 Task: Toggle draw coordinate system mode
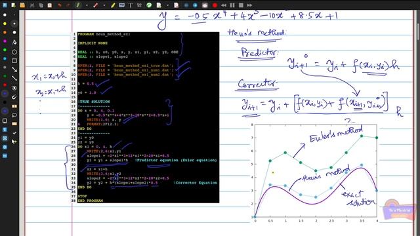(14, 88)
